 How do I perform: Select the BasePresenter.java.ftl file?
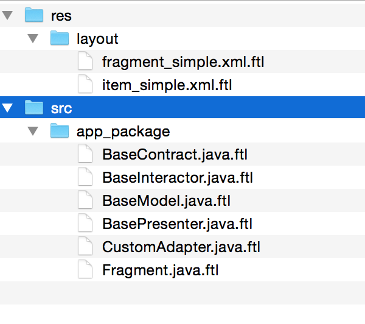[178, 224]
